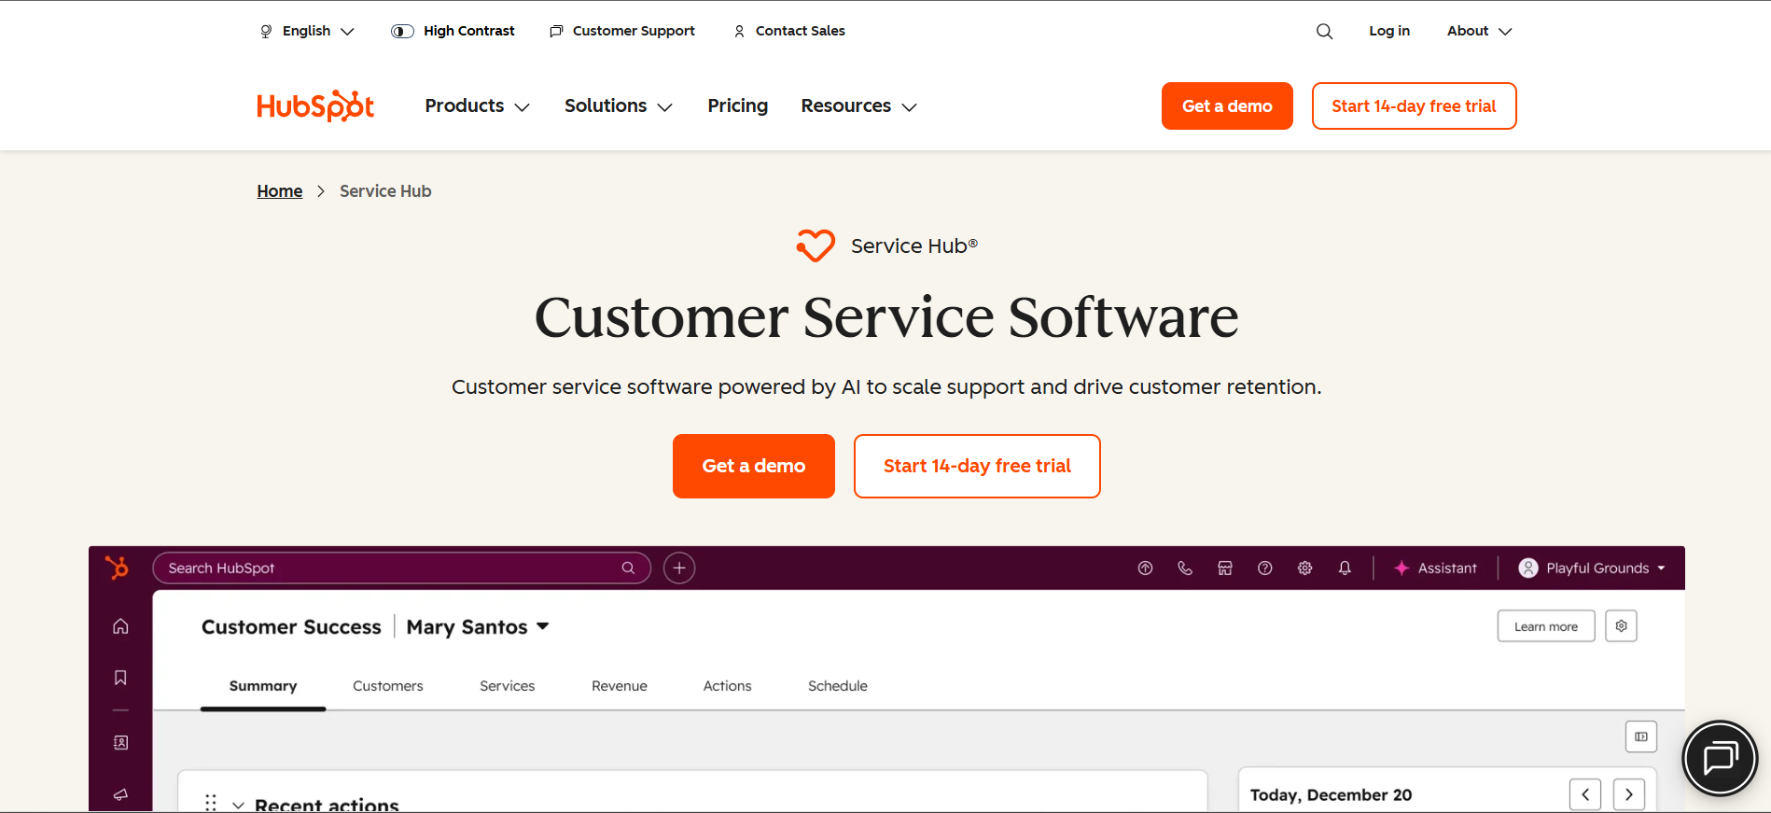
Task: Open Customer Support link
Action: click(622, 31)
